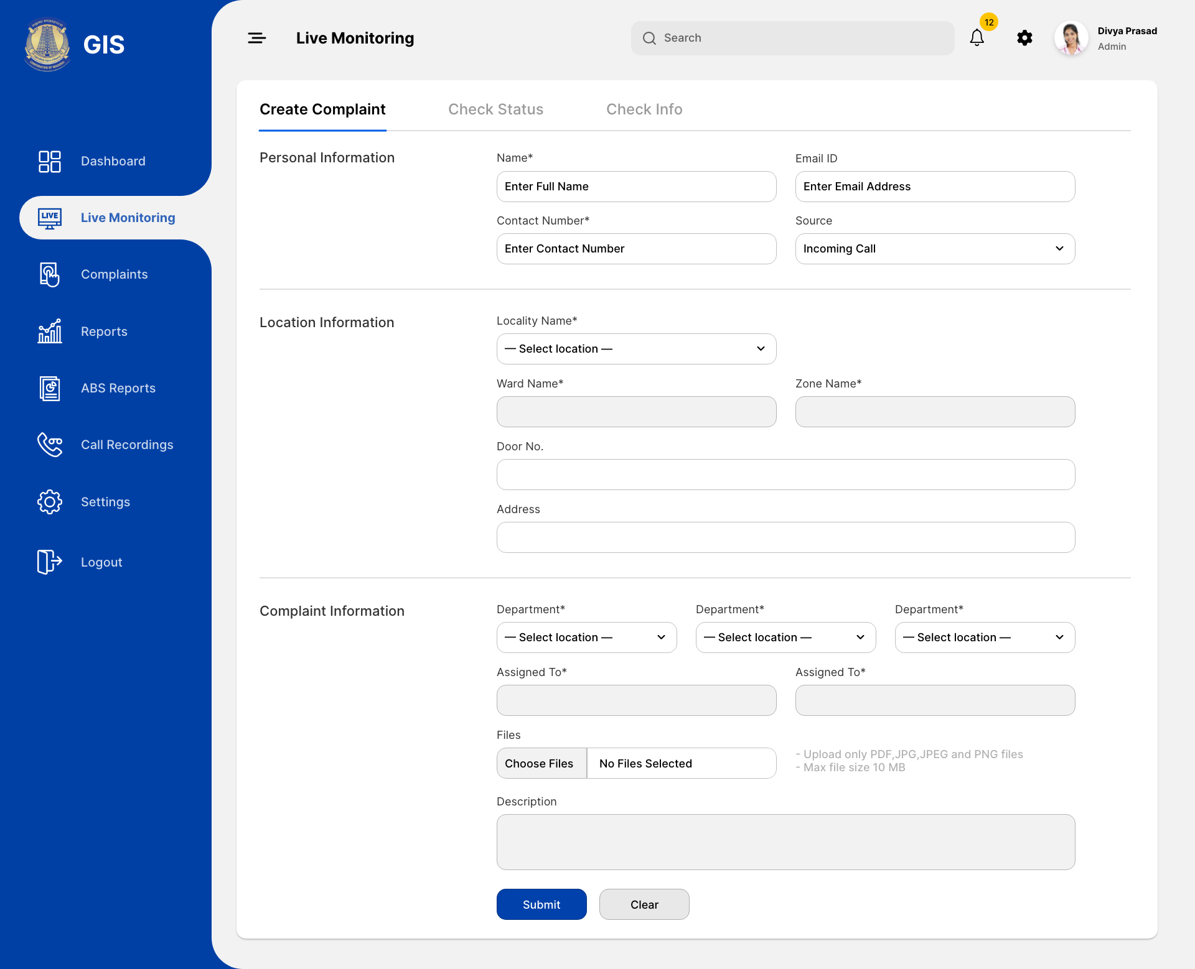Switch to the Check Info tab
The height and width of the screenshot is (969, 1195).
(x=644, y=109)
